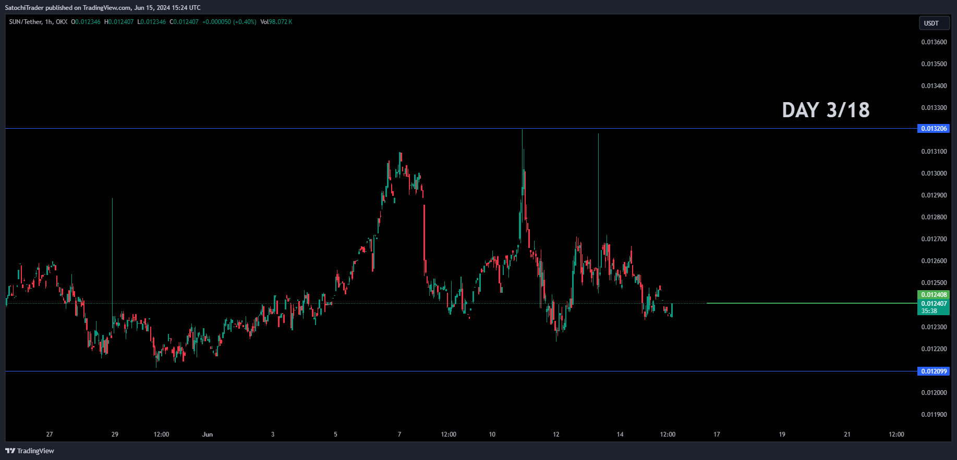Click the 0.012300 price axis label

(934, 327)
